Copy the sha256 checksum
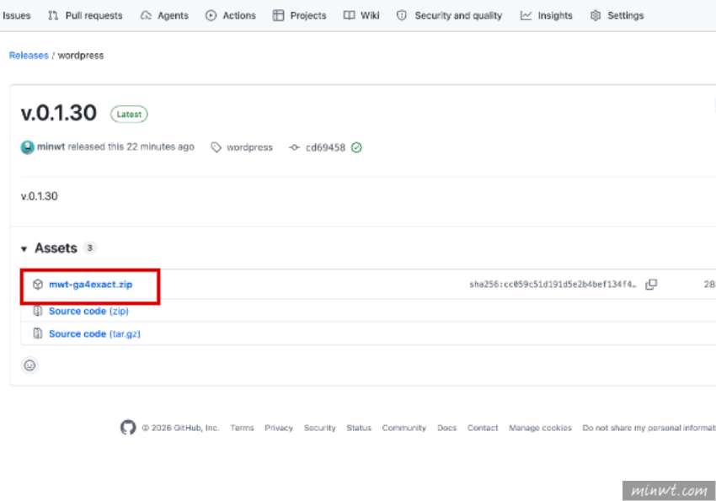This screenshot has width=716, height=501. (651, 285)
